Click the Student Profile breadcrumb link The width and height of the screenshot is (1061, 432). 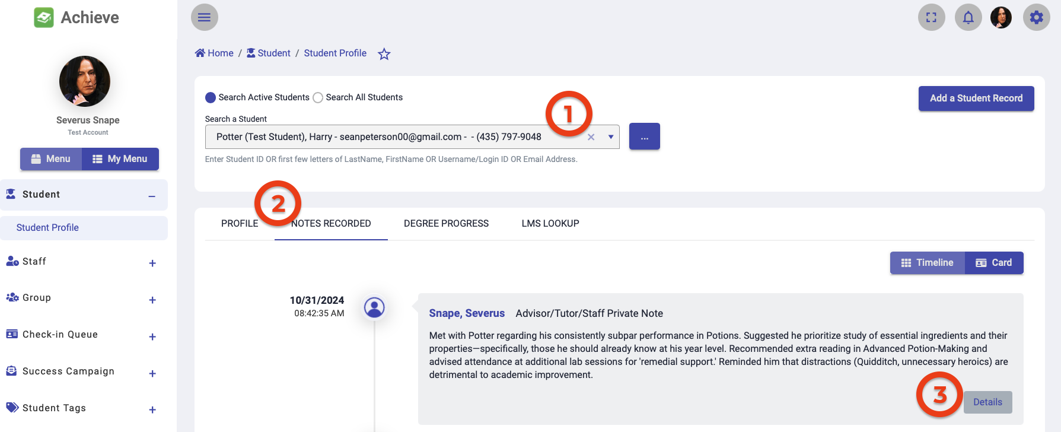(335, 53)
